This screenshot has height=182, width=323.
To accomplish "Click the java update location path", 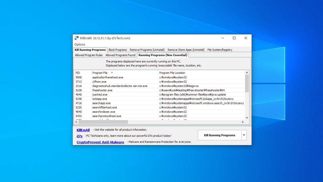I will (193, 95).
